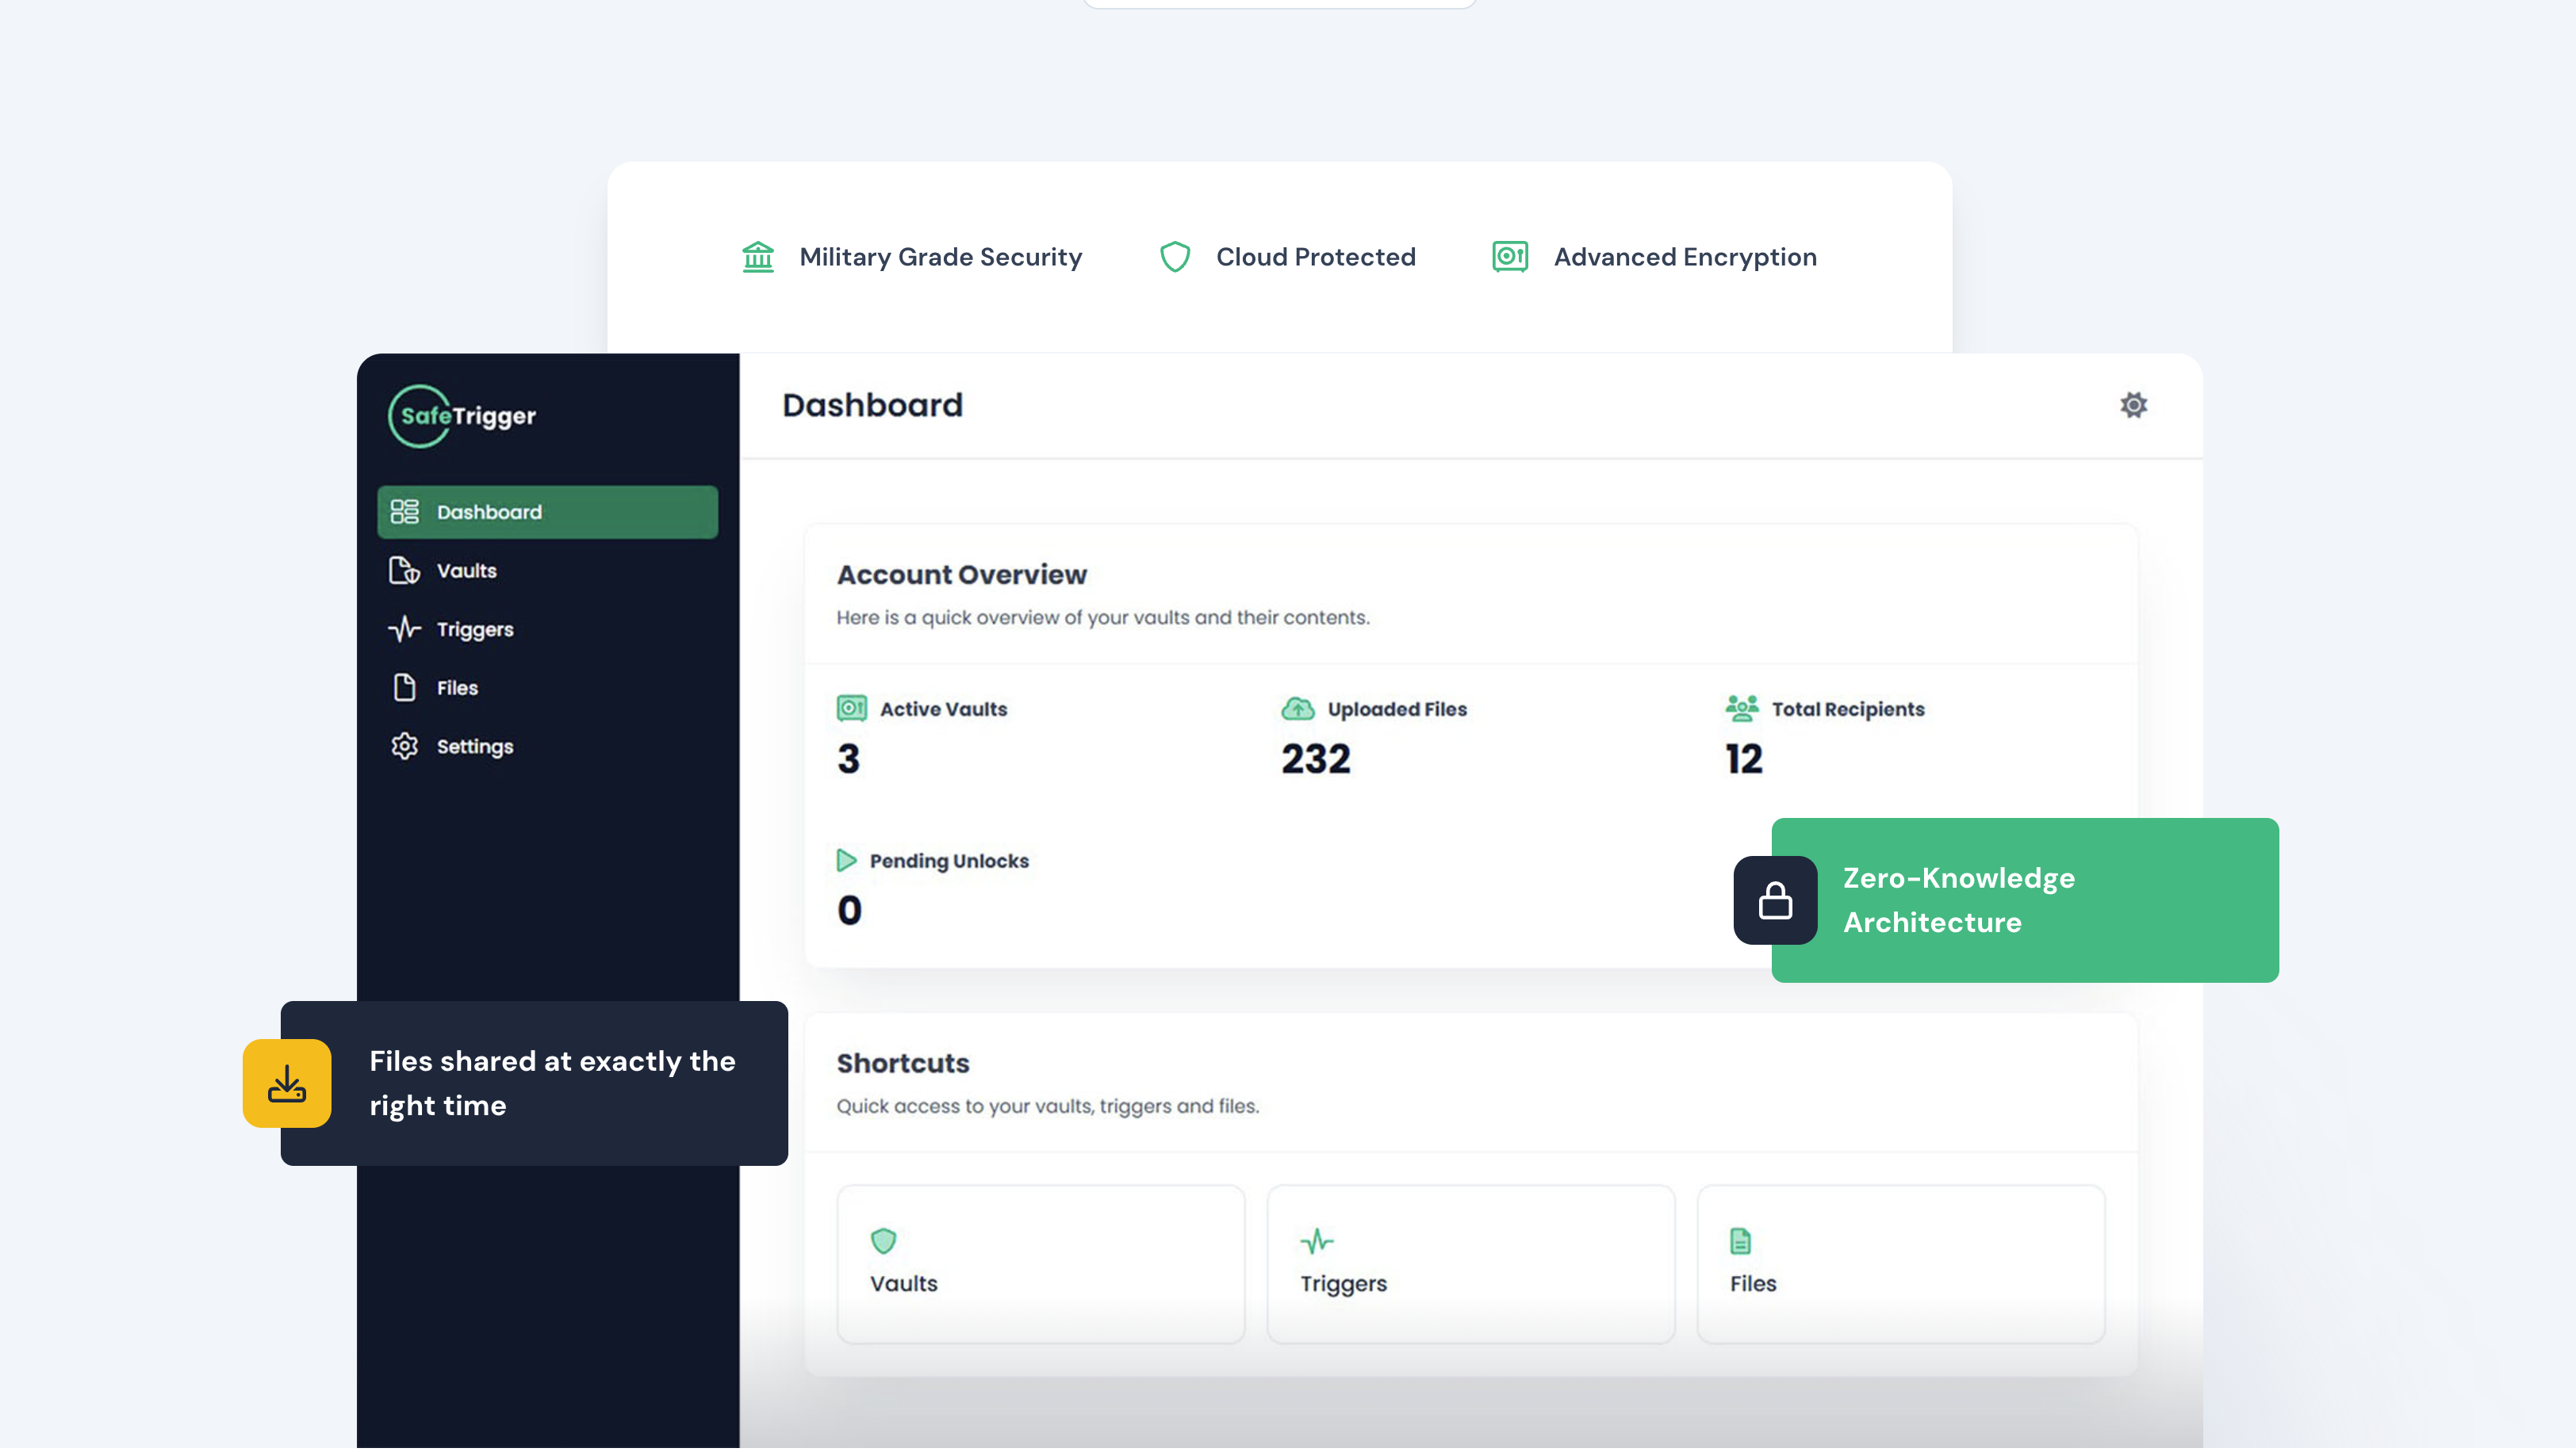Open the Triggers shortcut card
Screen dimensions: 2576x1452
pos(1470,1266)
